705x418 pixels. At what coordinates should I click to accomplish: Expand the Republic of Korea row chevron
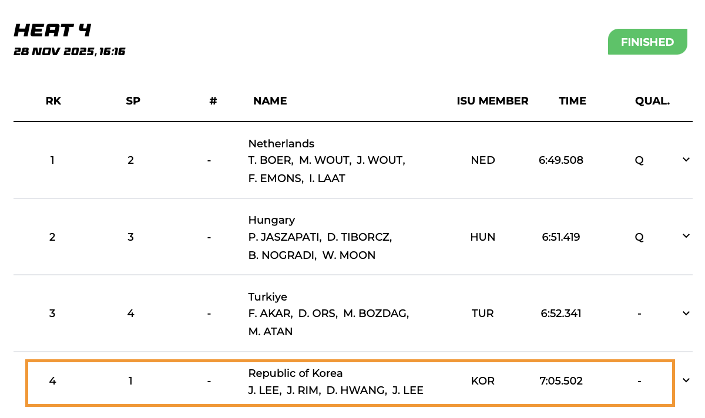[x=686, y=380]
